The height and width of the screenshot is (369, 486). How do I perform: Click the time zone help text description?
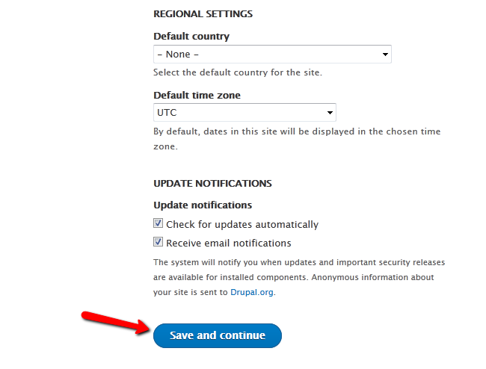pos(297,139)
